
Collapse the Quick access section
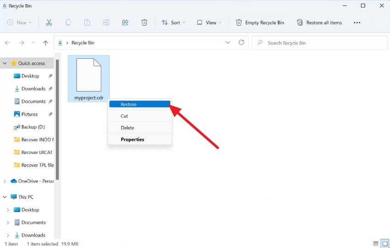[5, 63]
